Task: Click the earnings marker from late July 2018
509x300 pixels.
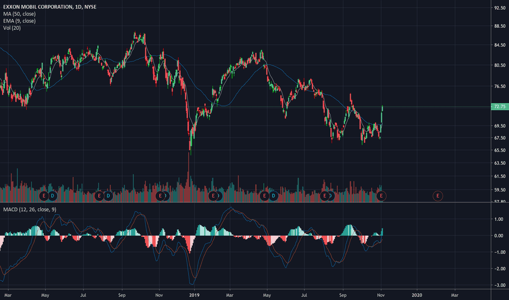Action: pyautogui.click(x=99, y=196)
